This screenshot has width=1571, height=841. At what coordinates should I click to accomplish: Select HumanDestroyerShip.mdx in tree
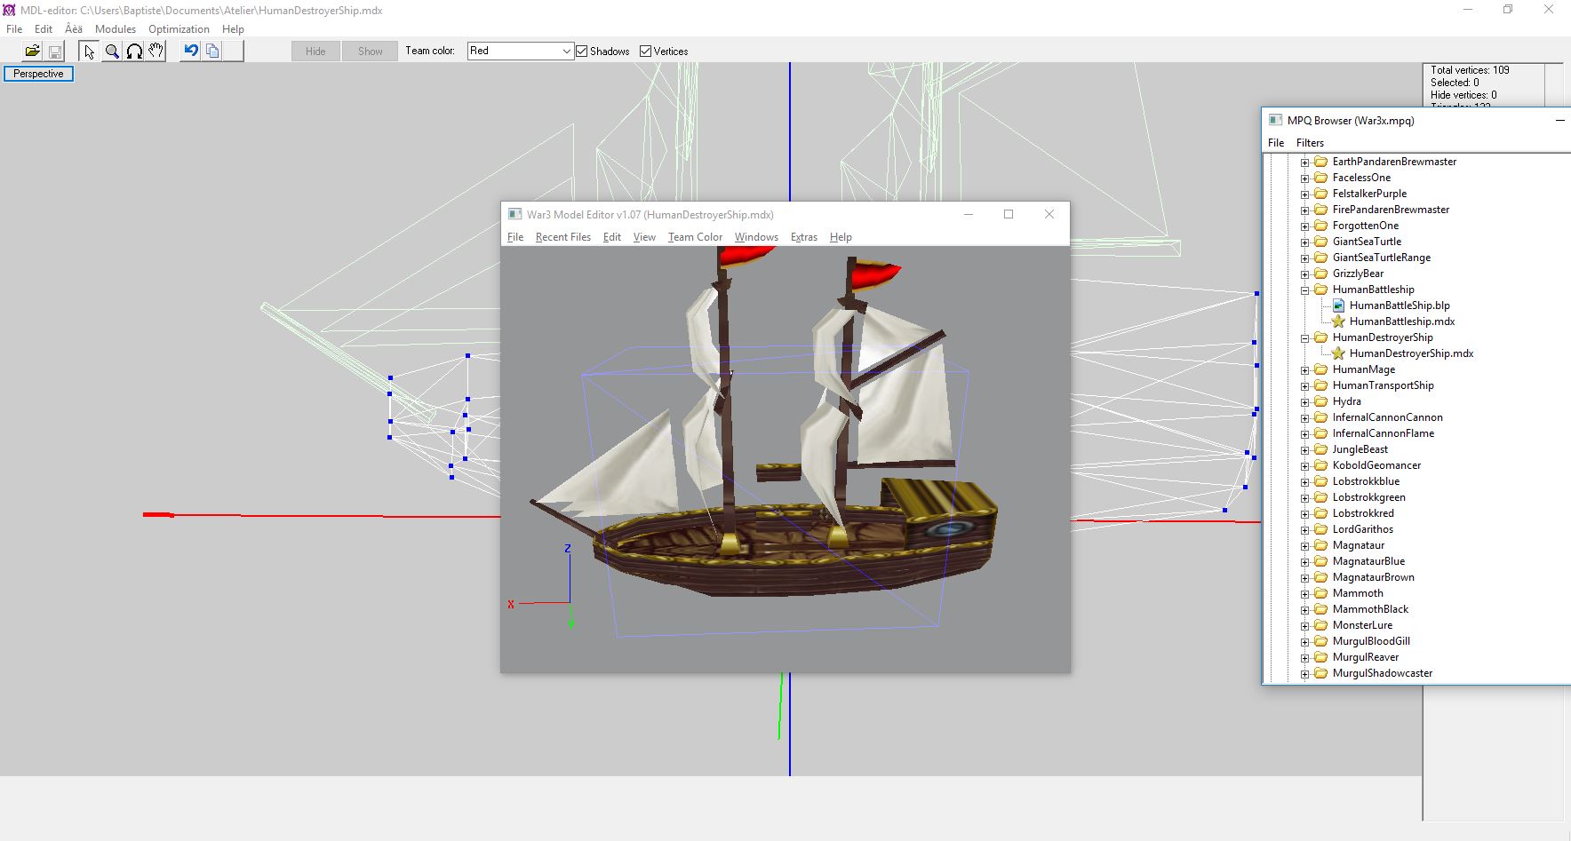1411,353
